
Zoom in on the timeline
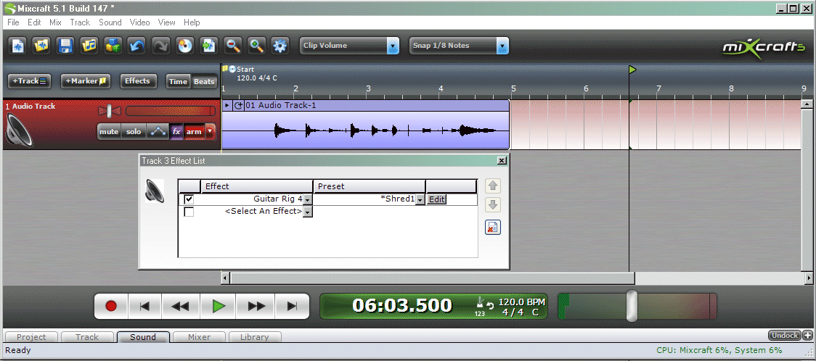[x=256, y=46]
